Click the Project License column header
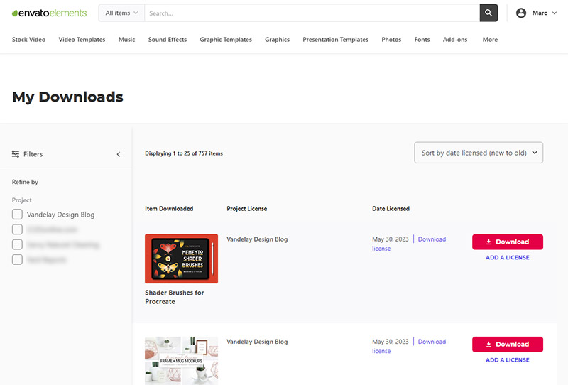 point(246,208)
